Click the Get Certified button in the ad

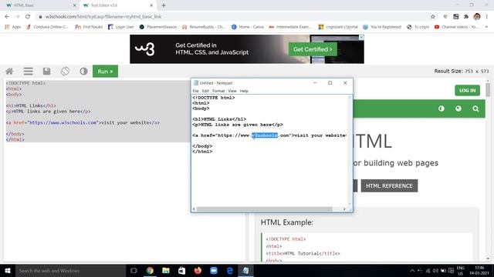point(313,49)
